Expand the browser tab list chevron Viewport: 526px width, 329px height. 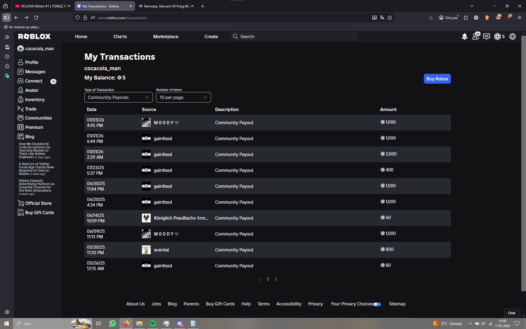coord(471,6)
